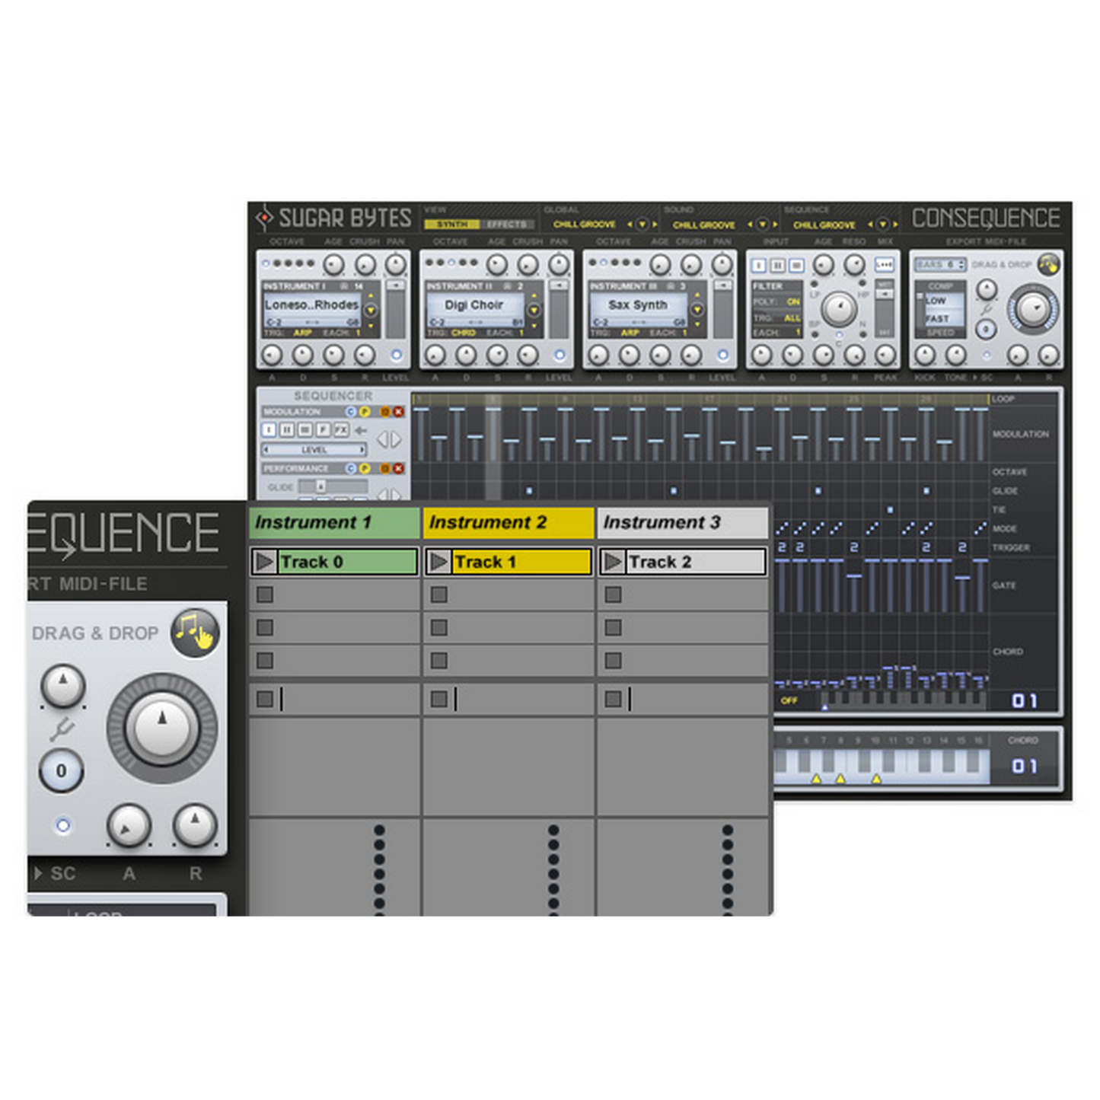Click the round 0 button under tuning fork
This screenshot has height=1100, width=1100.
tap(62, 770)
